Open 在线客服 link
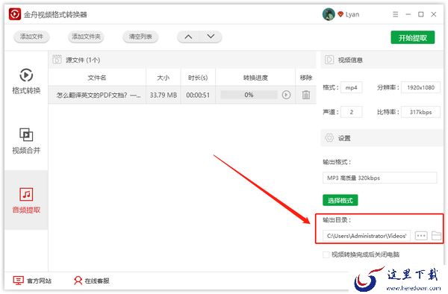This screenshot has width=448, height=294. point(91,281)
